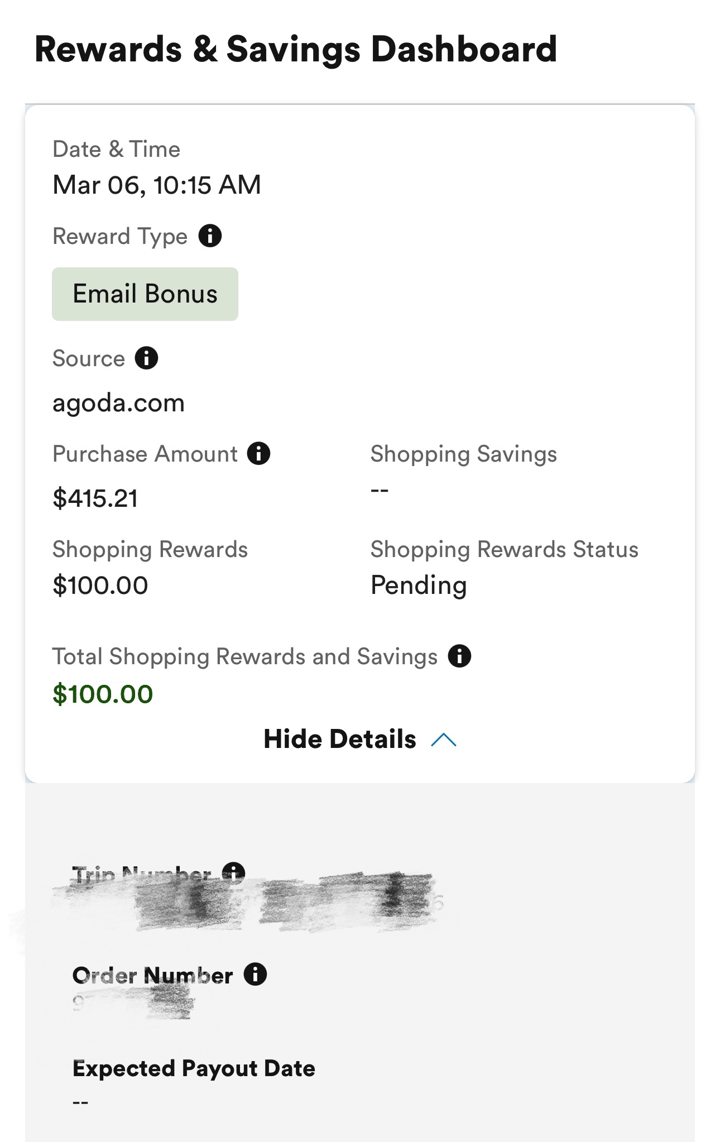Click the Expected Payout Date label
The image size is (720, 1142).
coord(194,1068)
